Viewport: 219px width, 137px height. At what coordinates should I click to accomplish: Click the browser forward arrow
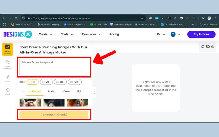tap(10, 18)
